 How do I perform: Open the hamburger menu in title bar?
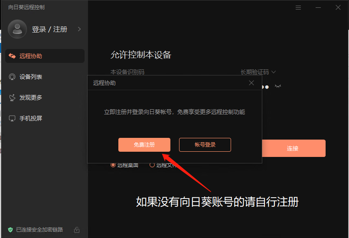pos(298,7)
